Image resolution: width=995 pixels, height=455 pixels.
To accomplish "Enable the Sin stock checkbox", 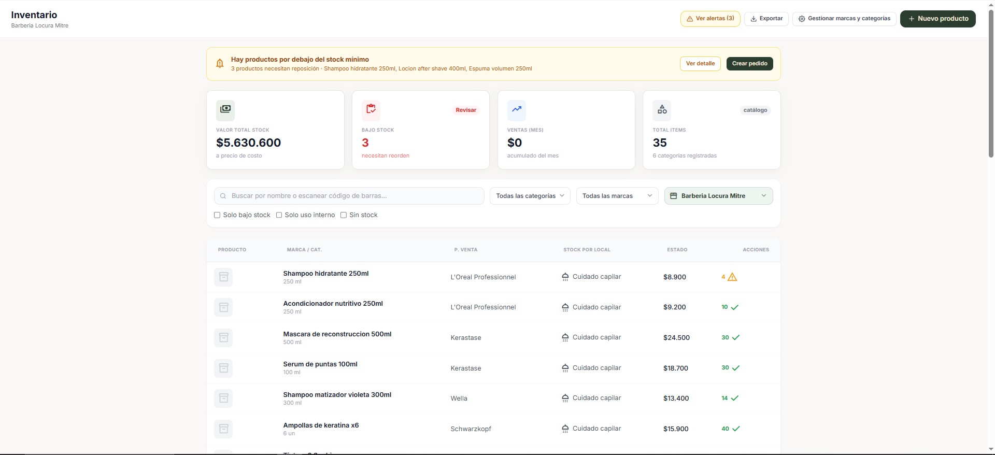I will (343, 215).
